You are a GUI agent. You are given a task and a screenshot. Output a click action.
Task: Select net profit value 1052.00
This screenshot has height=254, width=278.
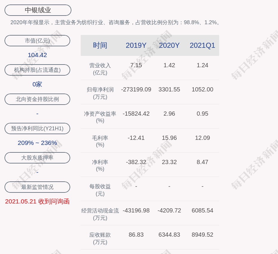(x=202, y=90)
